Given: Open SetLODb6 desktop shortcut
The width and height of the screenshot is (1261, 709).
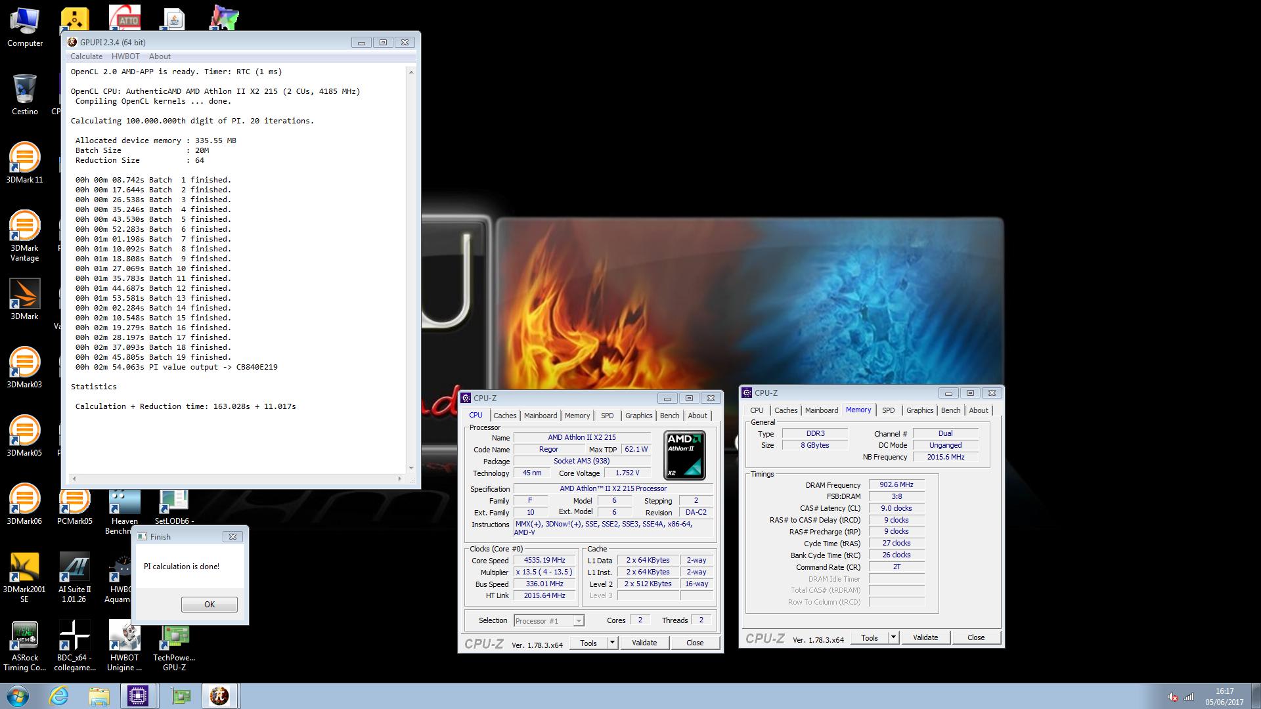Looking at the screenshot, I should tap(174, 507).
